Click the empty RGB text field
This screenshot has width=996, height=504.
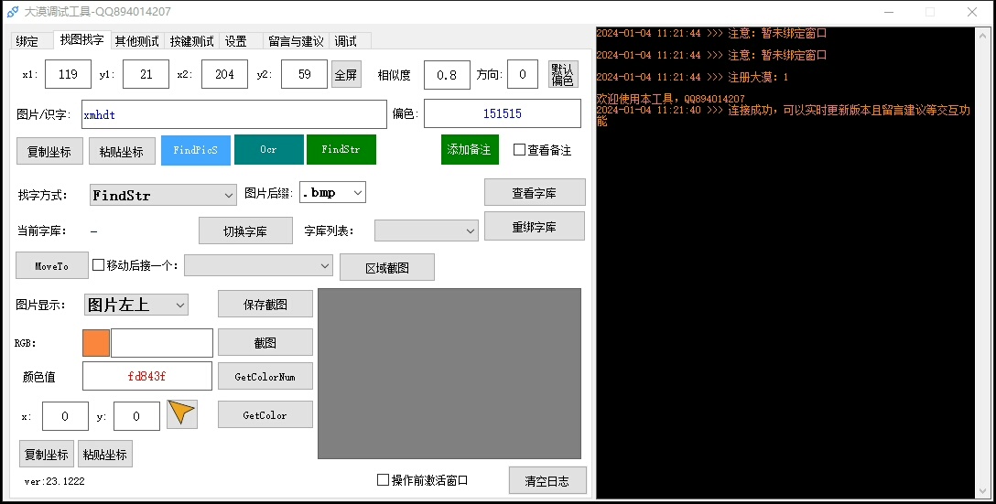162,343
